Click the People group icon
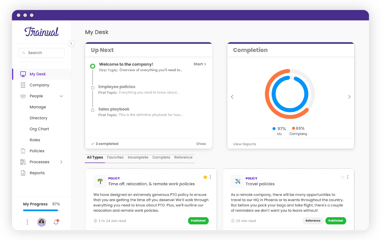This screenshot has width=381, height=240. (23, 96)
